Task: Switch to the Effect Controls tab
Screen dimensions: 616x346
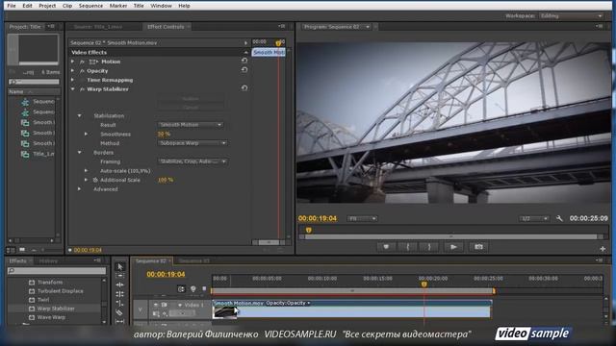Action: tap(166, 27)
